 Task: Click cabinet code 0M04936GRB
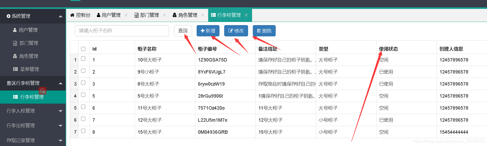(x=213, y=132)
